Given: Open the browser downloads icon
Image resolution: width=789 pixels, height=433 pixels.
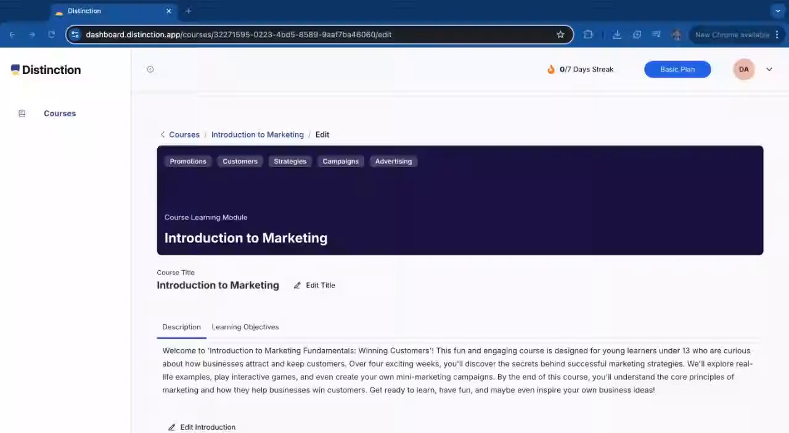Looking at the screenshot, I should pyautogui.click(x=616, y=35).
